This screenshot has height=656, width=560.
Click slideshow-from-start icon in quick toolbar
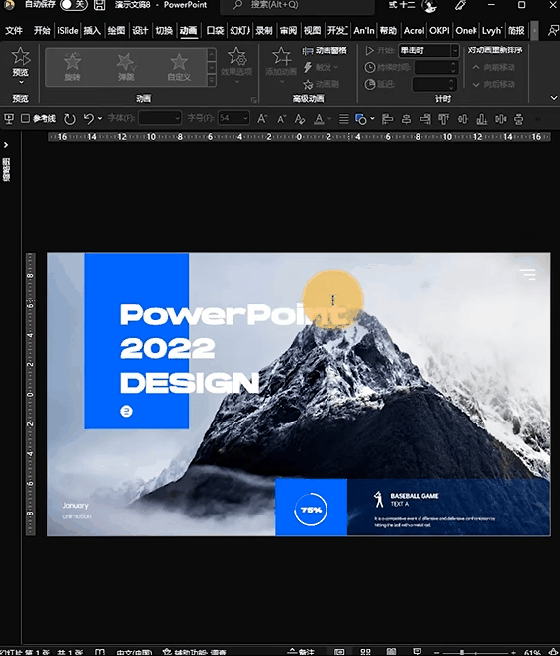[x=8, y=119]
